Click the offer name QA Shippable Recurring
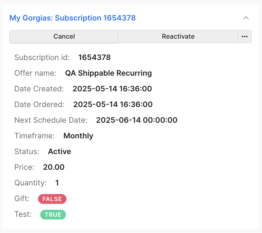This screenshot has width=262, height=233. click(x=108, y=73)
